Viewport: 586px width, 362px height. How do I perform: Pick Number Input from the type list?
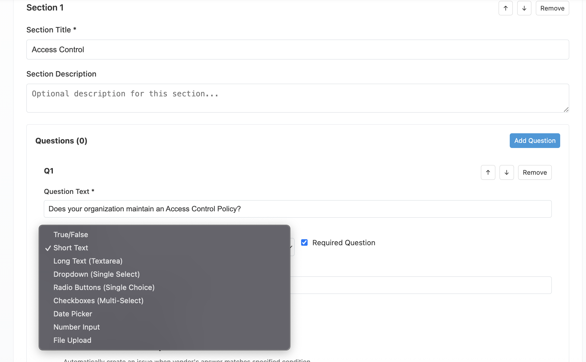(77, 327)
